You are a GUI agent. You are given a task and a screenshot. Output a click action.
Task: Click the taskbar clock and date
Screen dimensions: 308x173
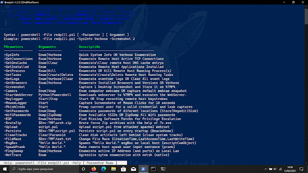pyautogui.click(x=290, y=169)
